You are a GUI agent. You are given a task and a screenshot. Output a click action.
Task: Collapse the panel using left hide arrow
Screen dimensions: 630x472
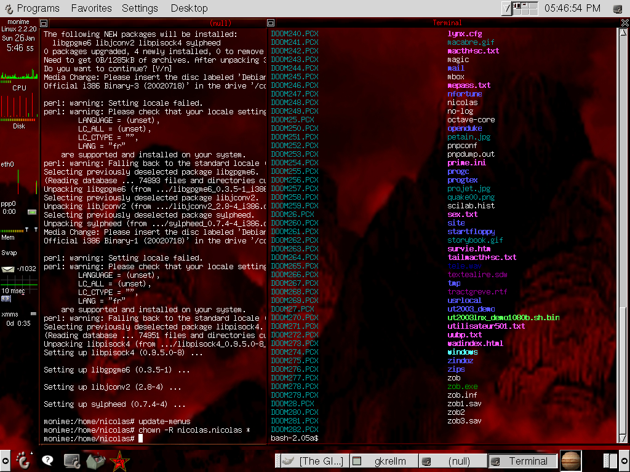point(5,460)
